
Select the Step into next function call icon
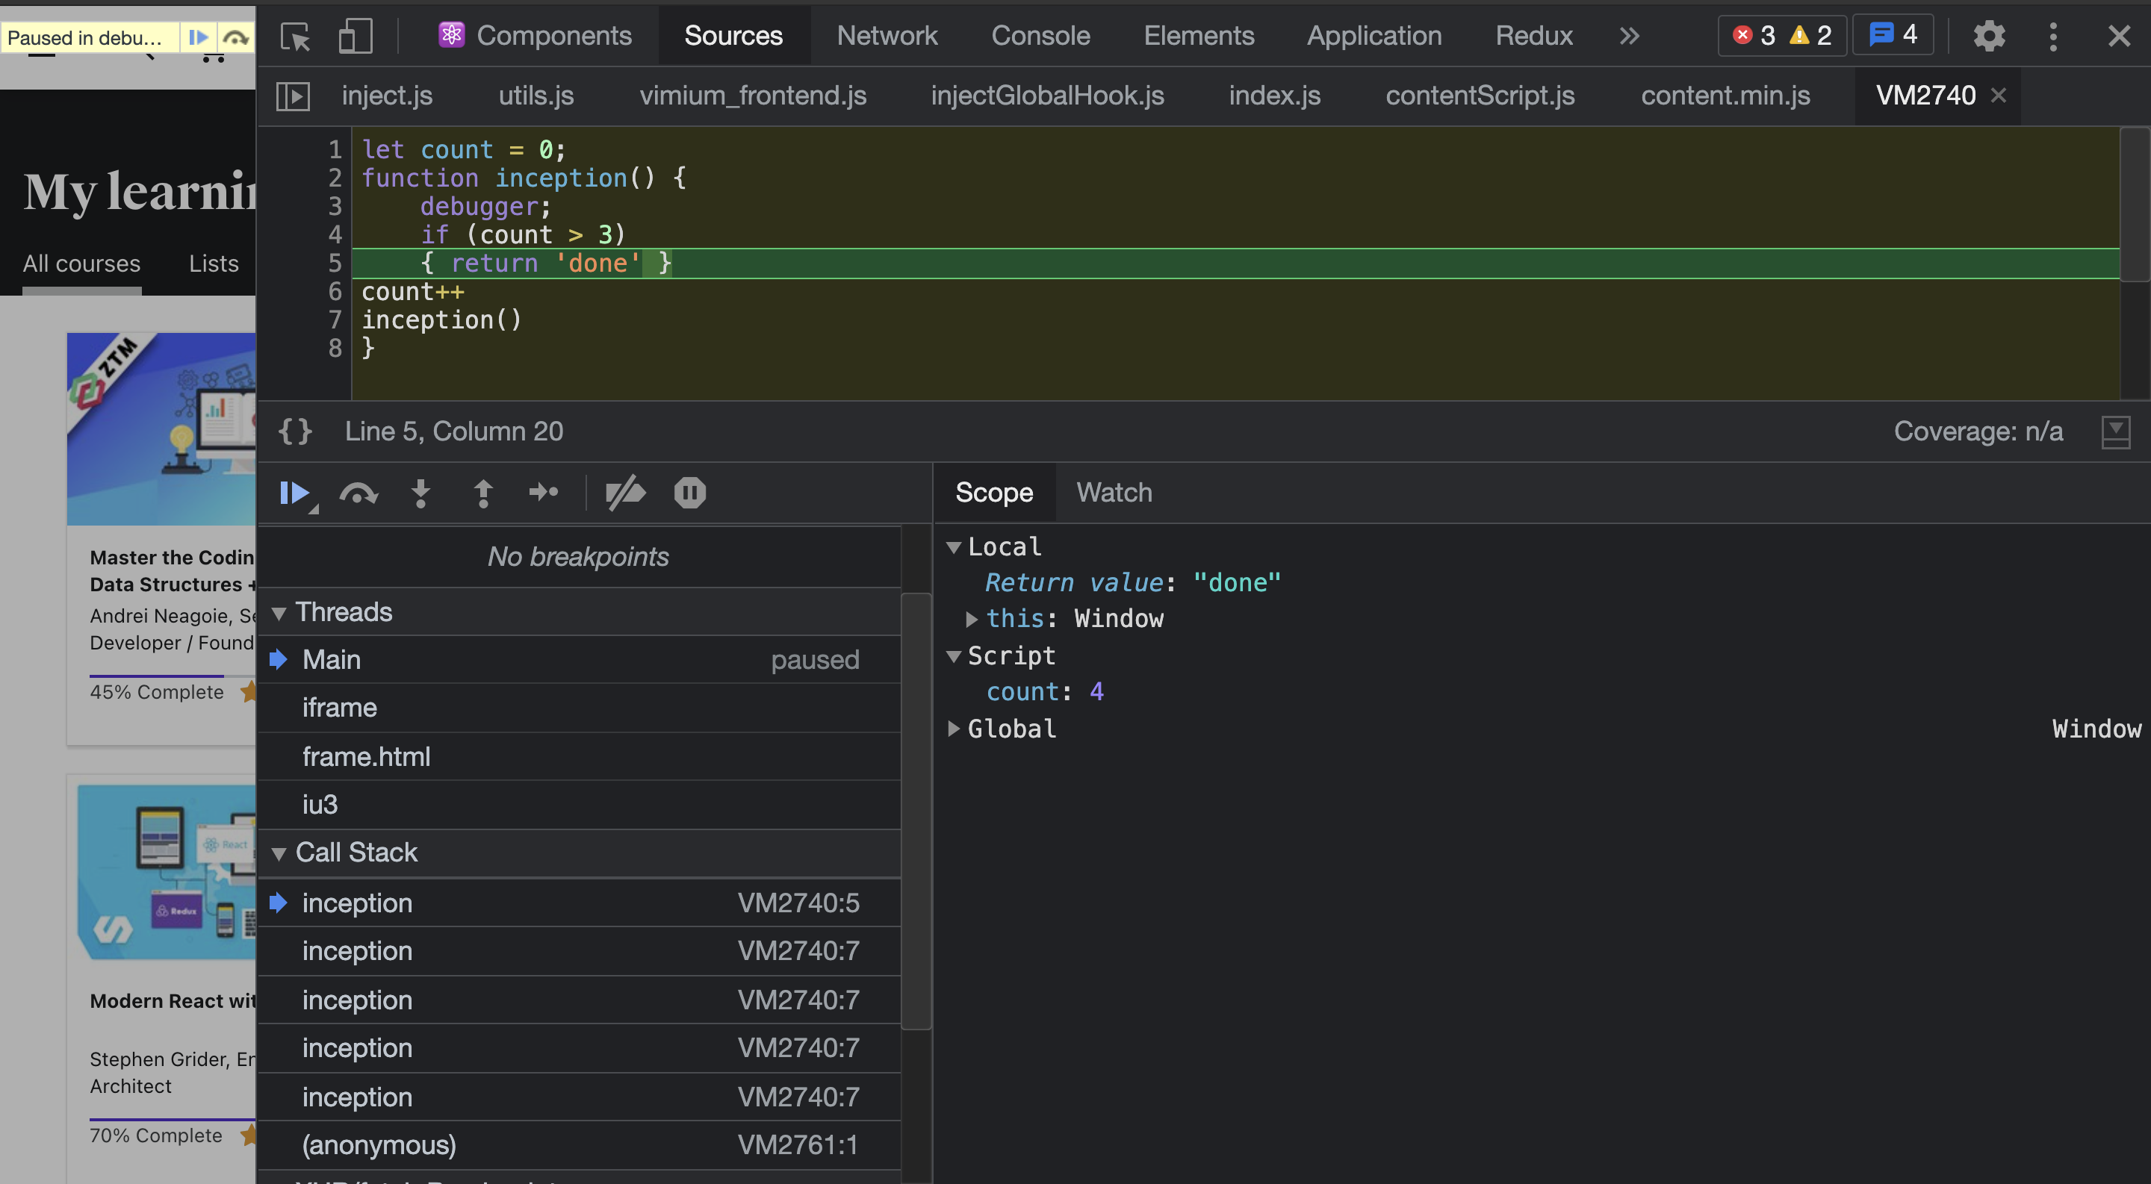420,492
